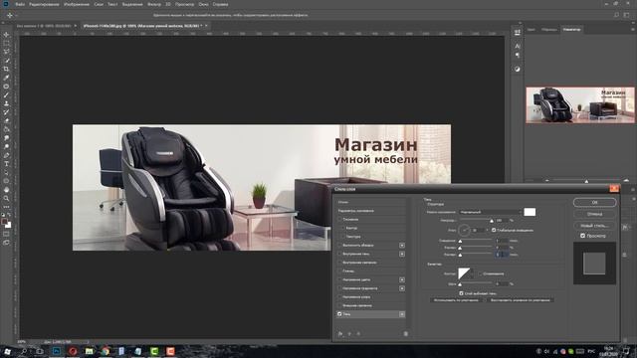
Task: Open the Фильтр menu
Action: pyautogui.click(x=154, y=4)
